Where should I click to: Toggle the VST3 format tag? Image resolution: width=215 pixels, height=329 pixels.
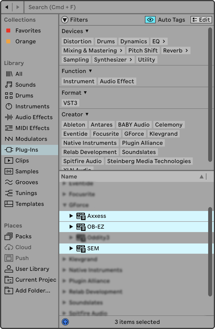[x=70, y=103]
